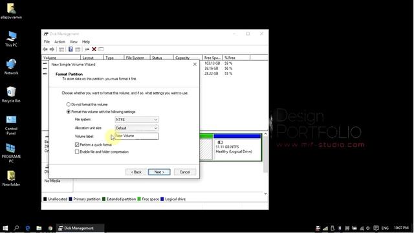Screen dimensions: 414x233
Task: Sort by the Free Spa... column header
Action: (213, 58)
